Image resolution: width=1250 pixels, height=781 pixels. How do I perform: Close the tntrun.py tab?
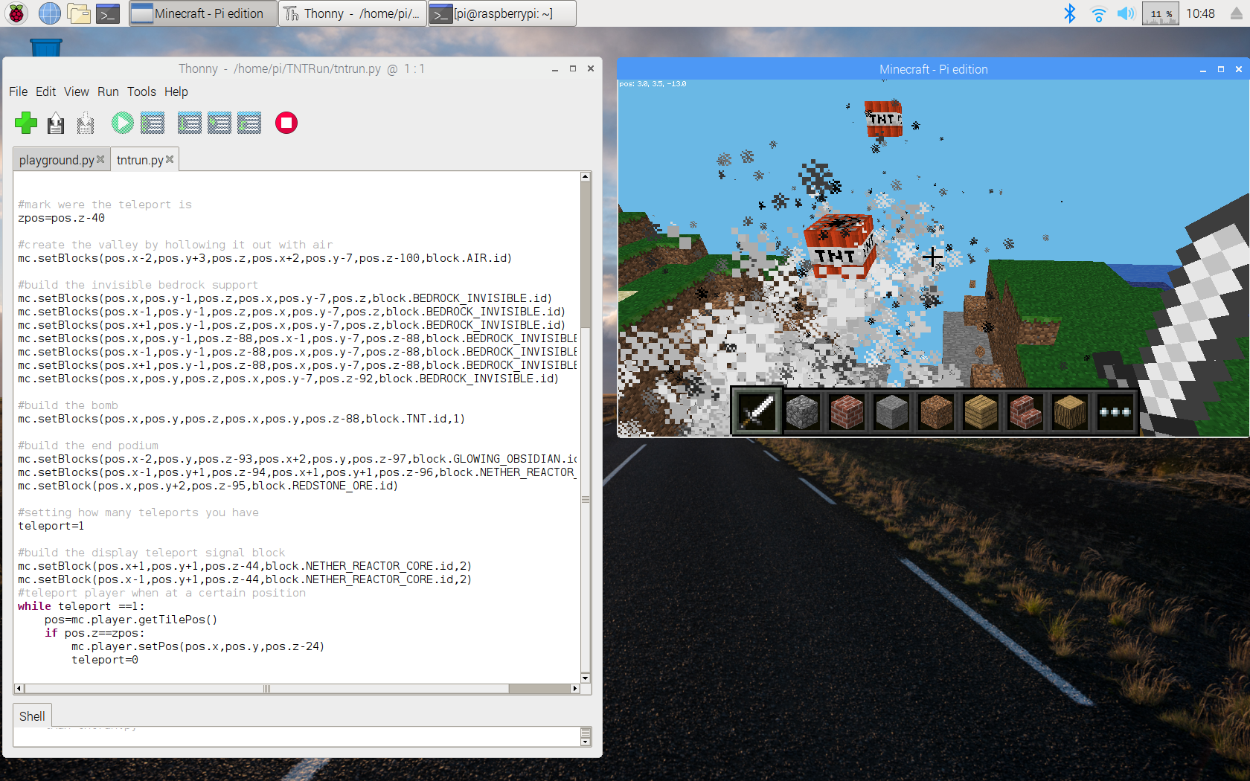tap(170, 159)
